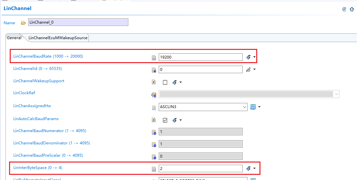Image resolution: width=357 pixels, height=180 pixels.
Task: Click into the Name field containing LinChannel_0
Action: point(78,22)
